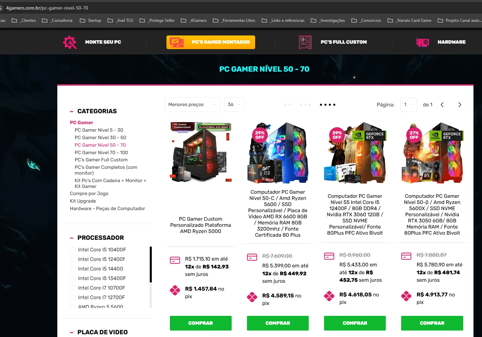Select the four-dot grid layout icon
Screen dimensions: 482x337
(x=327, y=105)
